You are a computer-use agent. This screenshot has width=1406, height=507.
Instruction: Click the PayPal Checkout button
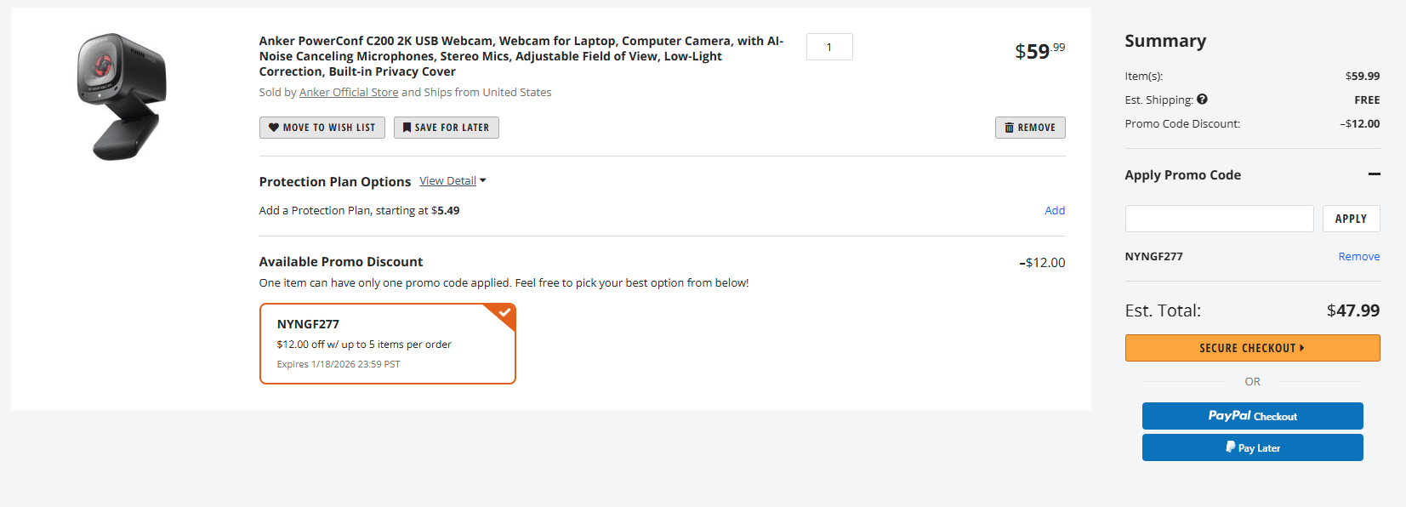(1252, 416)
